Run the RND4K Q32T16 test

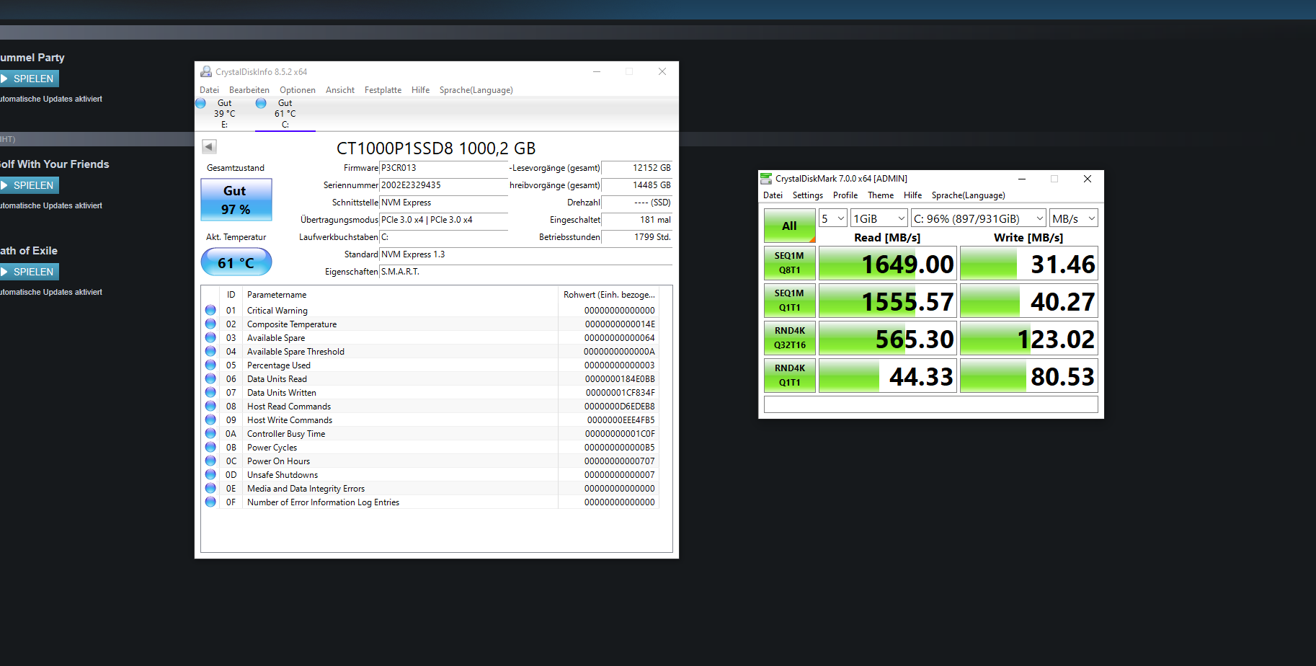click(790, 338)
